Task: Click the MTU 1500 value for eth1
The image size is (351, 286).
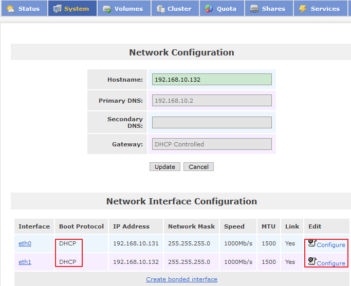Action: [269, 262]
